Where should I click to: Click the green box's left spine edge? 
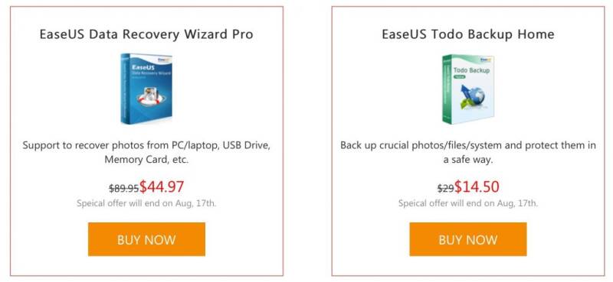point(447,89)
